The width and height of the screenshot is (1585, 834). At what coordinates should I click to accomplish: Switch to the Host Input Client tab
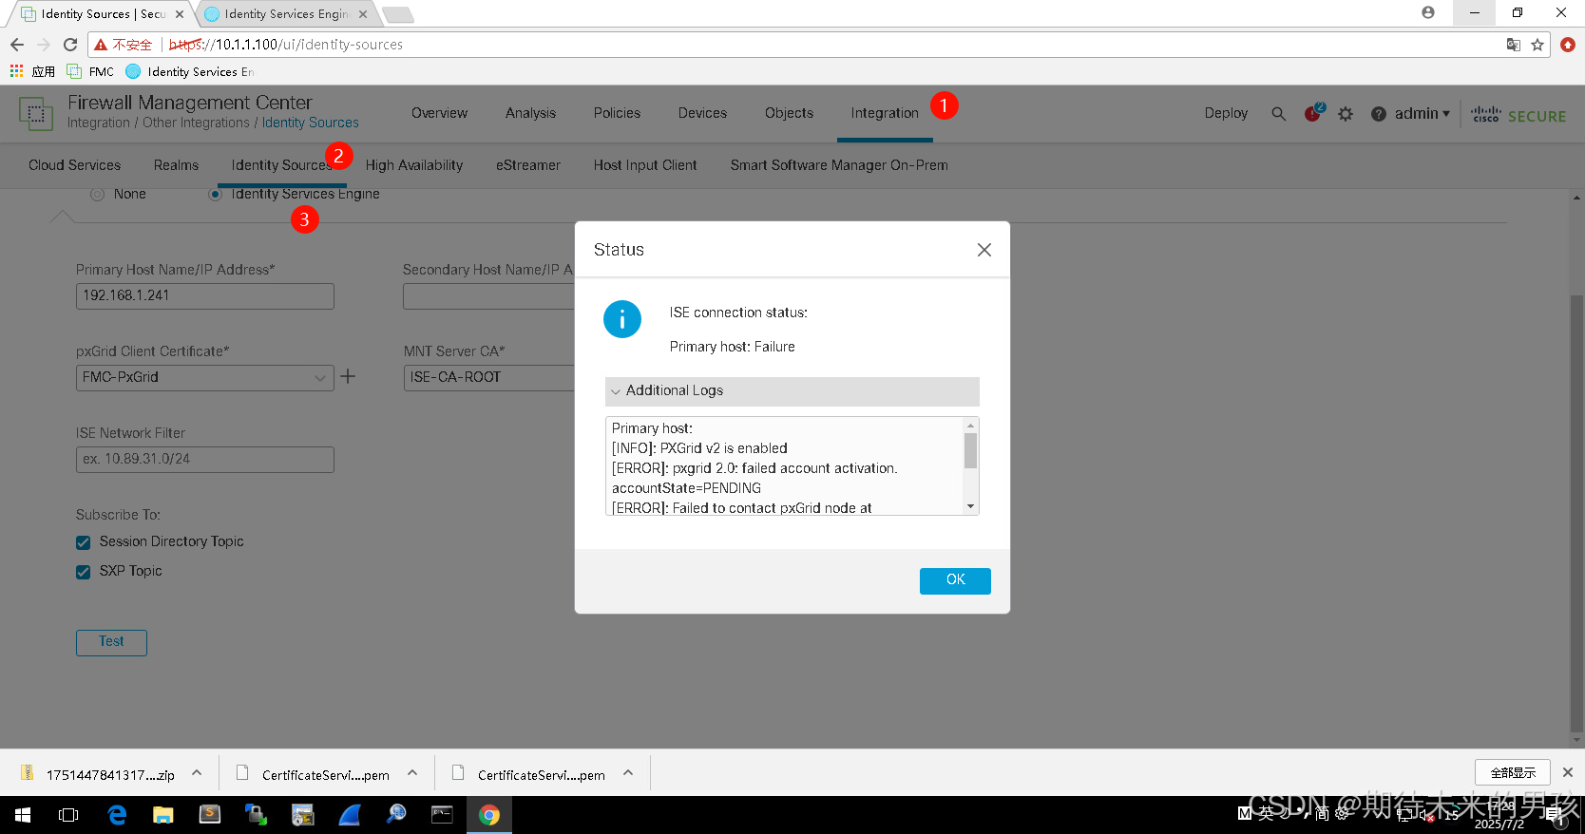coord(645,165)
